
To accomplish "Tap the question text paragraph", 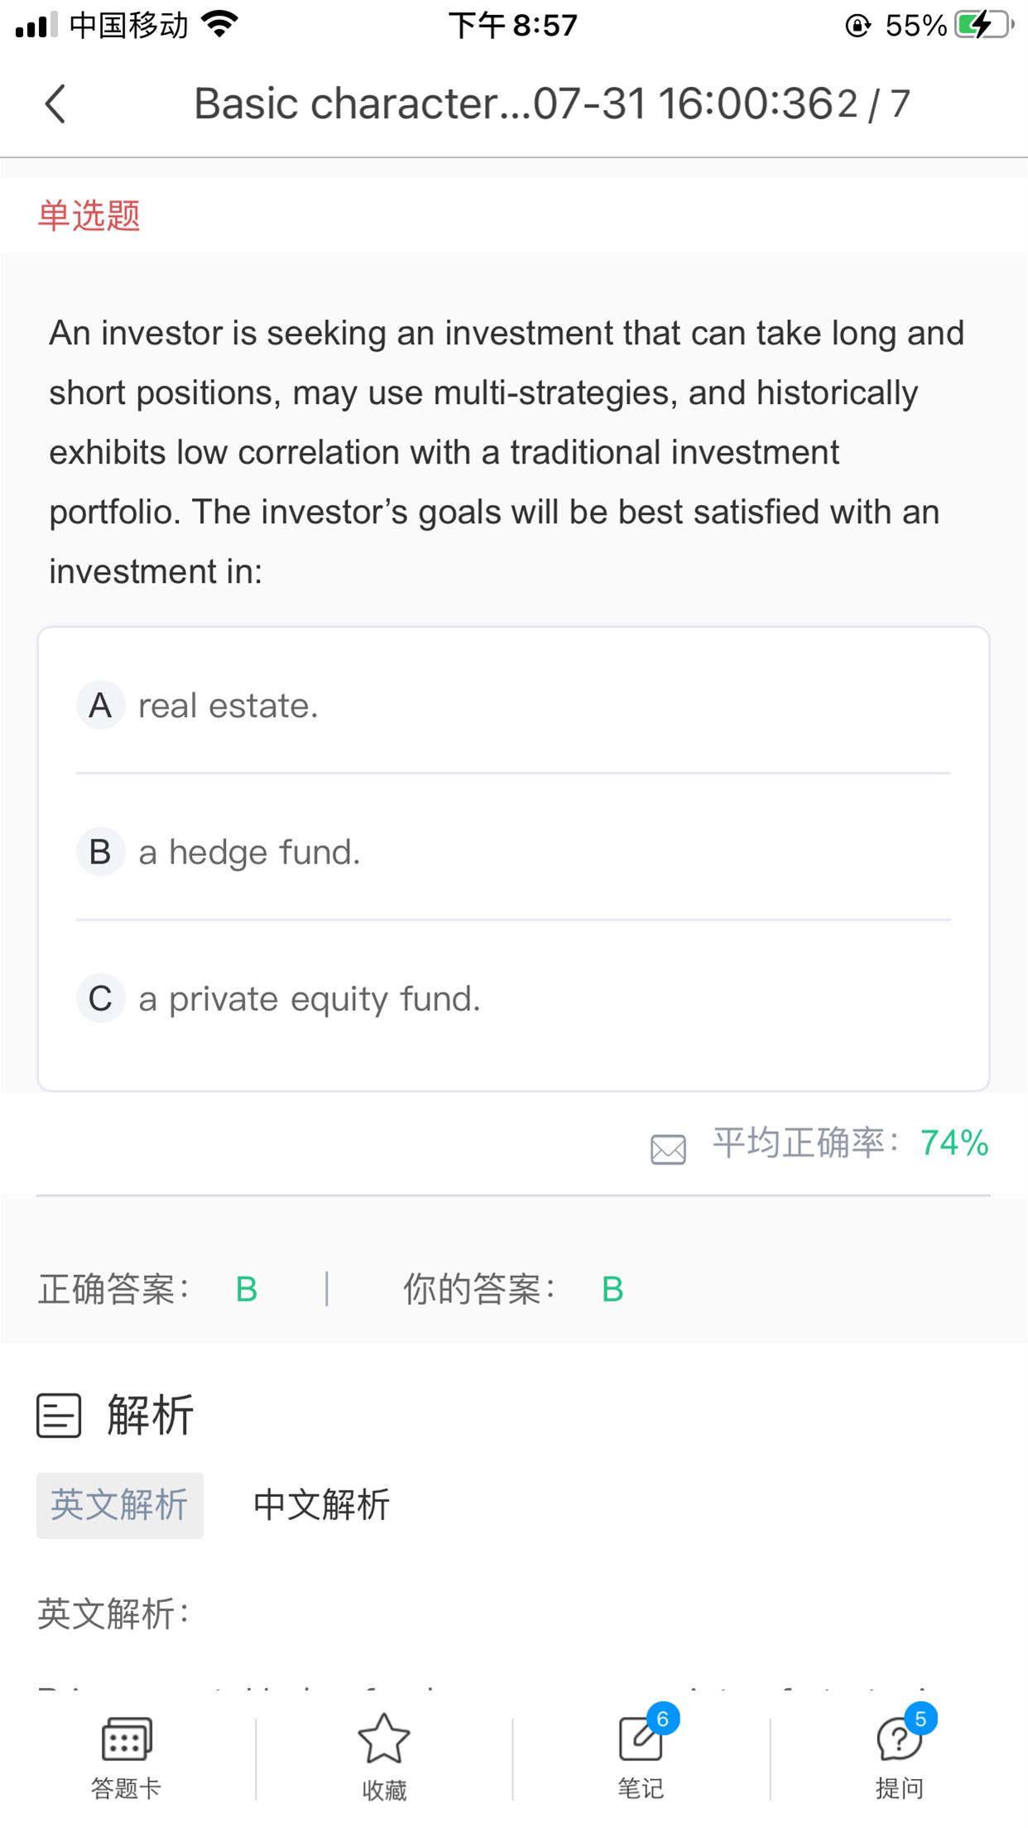I will (x=507, y=452).
